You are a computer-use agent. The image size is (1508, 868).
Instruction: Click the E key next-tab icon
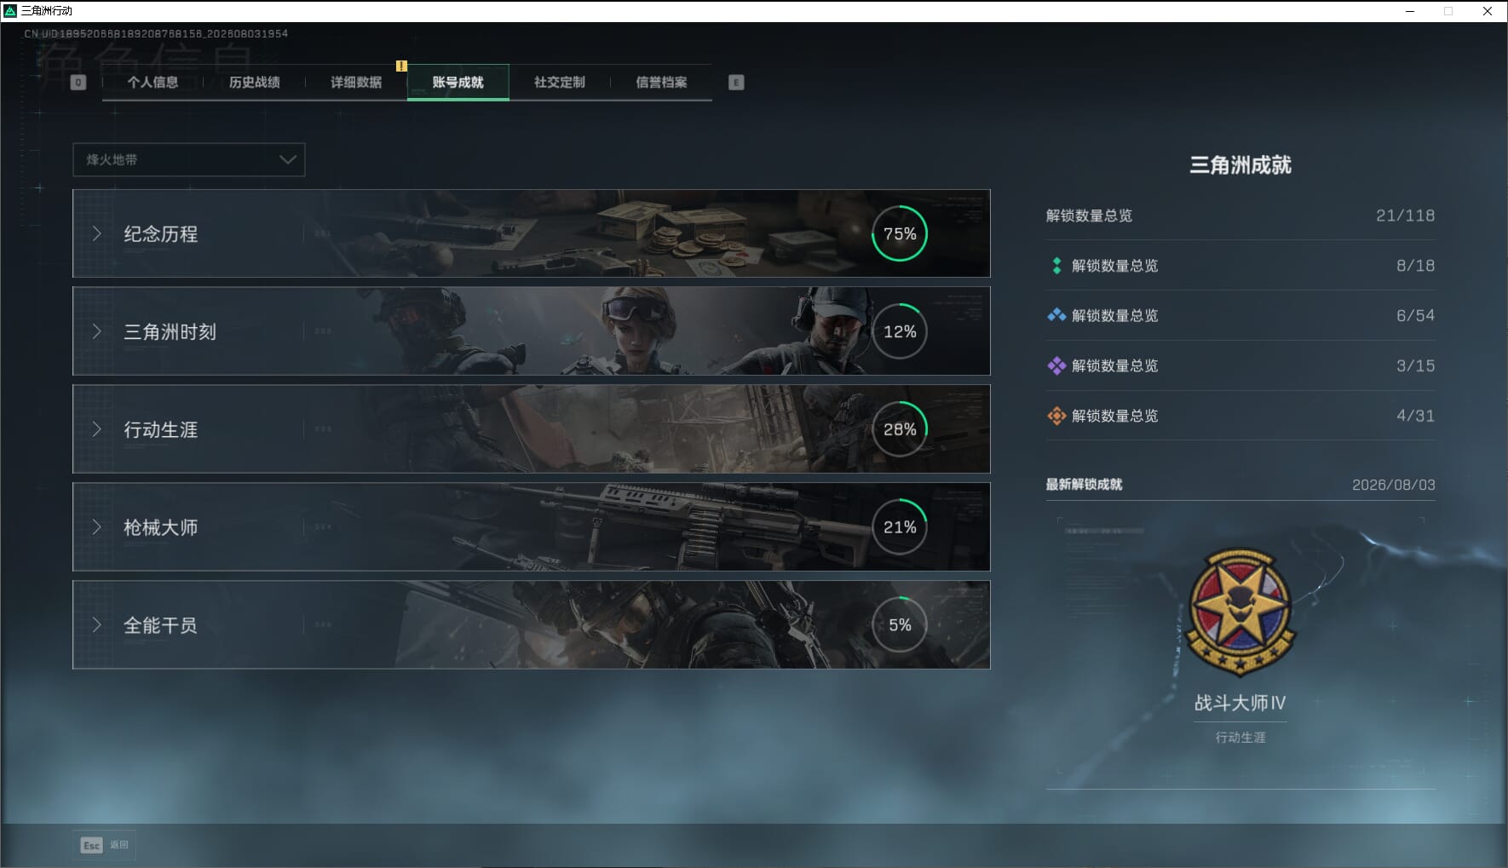pyautogui.click(x=736, y=83)
